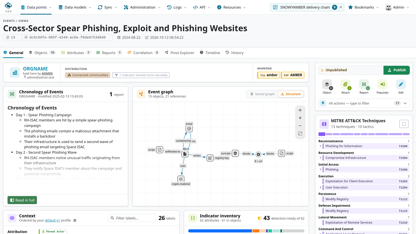Select the email node in the event graph
Image resolution: width=416 pixels, height=234 pixels.
[x=189, y=129]
